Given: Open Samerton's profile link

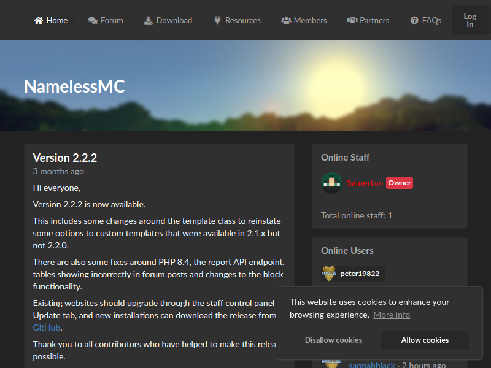Looking at the screenshot, I should pyautogui.click(x=365, y=183).
